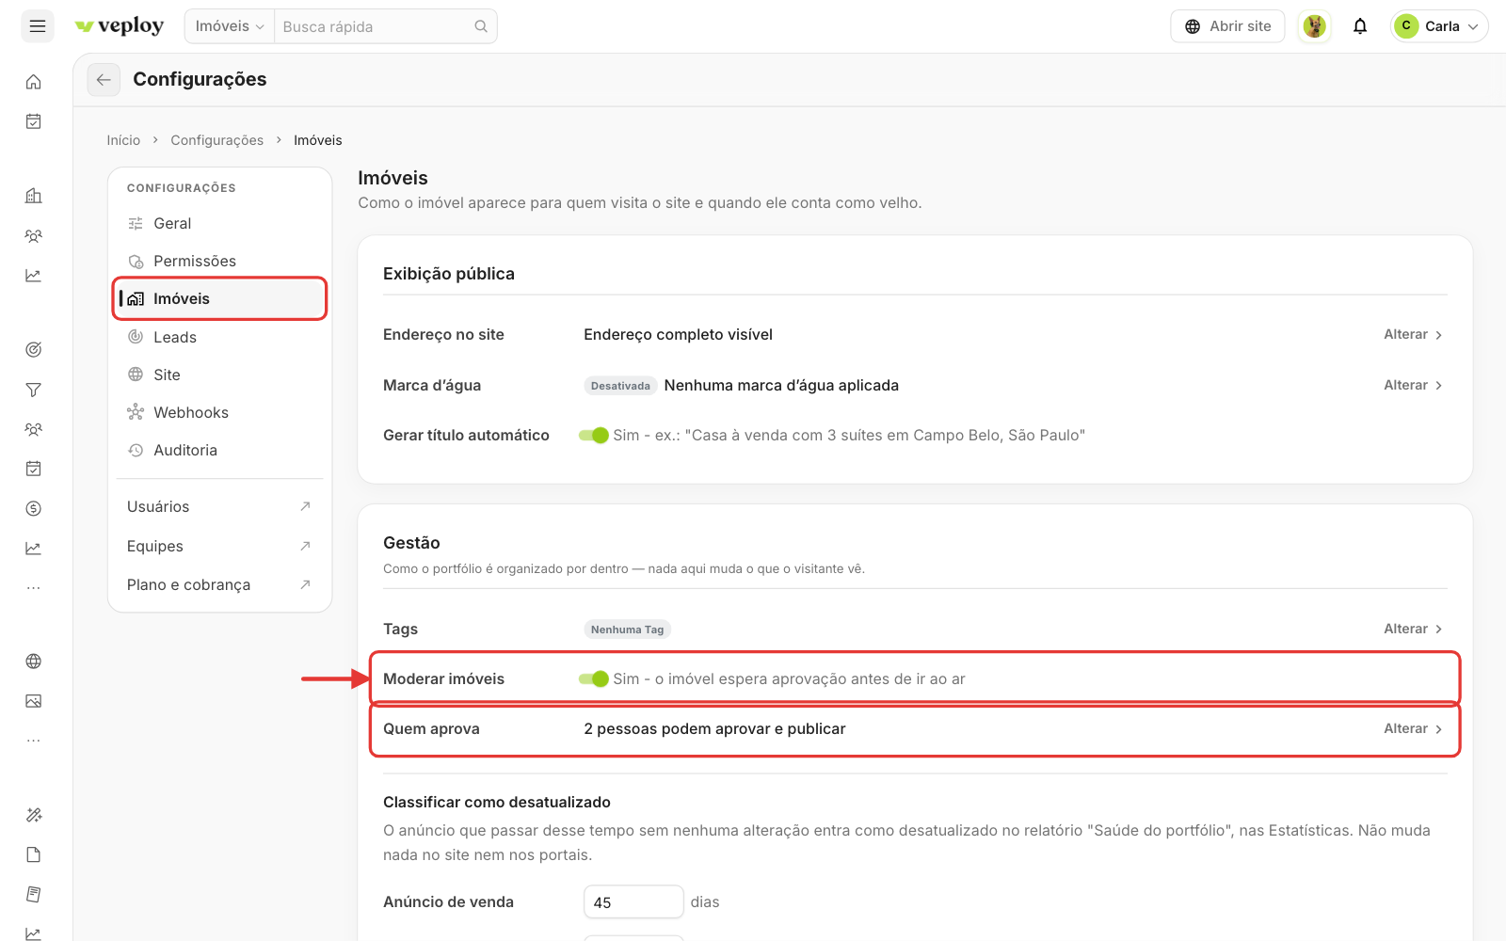1506x941 pixels.
Task: Click the magnifier icon in quick search
Action: (x=481, y=26)
